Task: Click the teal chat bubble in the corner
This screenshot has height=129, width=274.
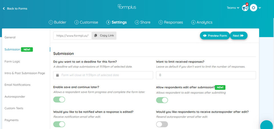Action: [x=267, y=125]
